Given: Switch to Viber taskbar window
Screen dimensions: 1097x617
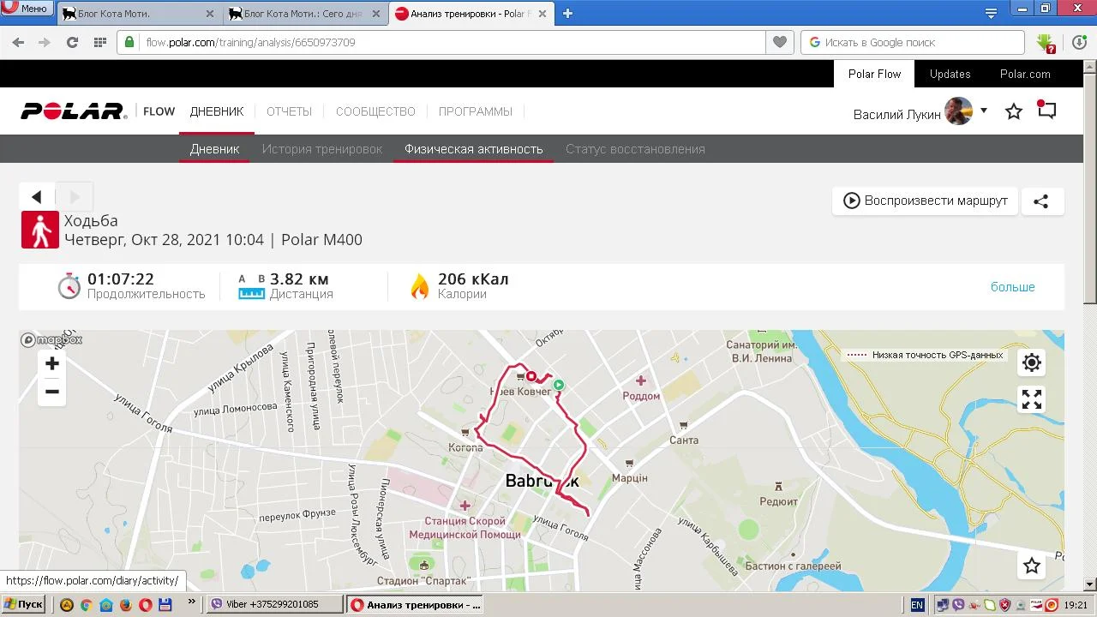Looking at the screenshot, I should 276,604.
